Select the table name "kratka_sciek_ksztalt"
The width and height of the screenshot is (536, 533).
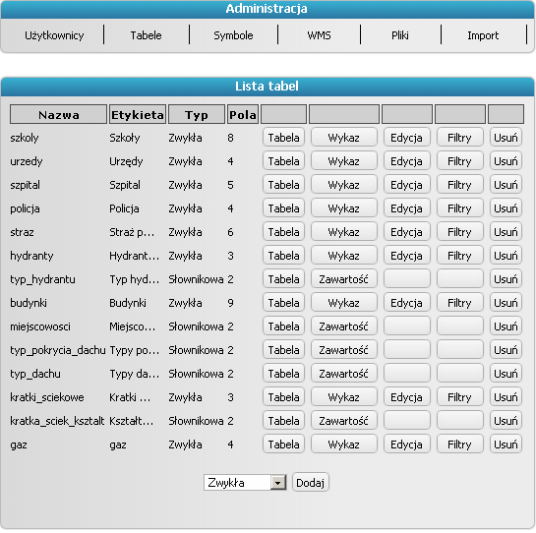tap(57, 421)
